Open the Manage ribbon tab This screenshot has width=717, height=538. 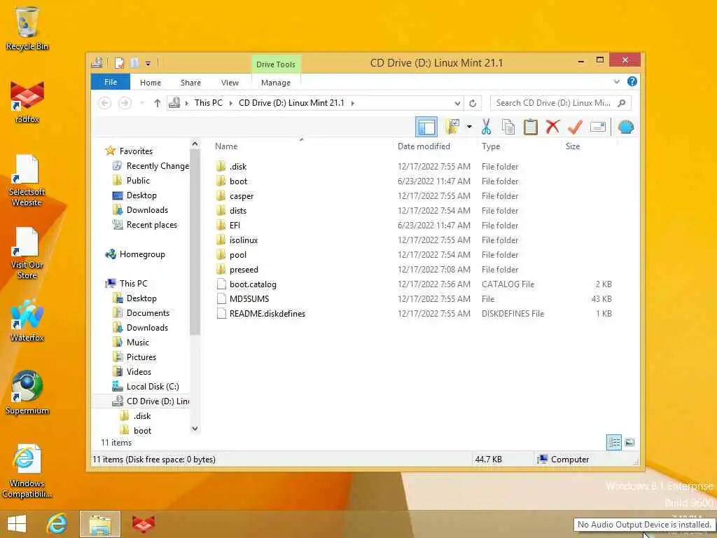[276, 83]
